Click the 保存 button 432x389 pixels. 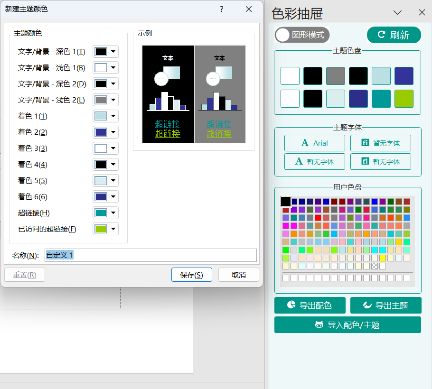(x=191, y=275)
